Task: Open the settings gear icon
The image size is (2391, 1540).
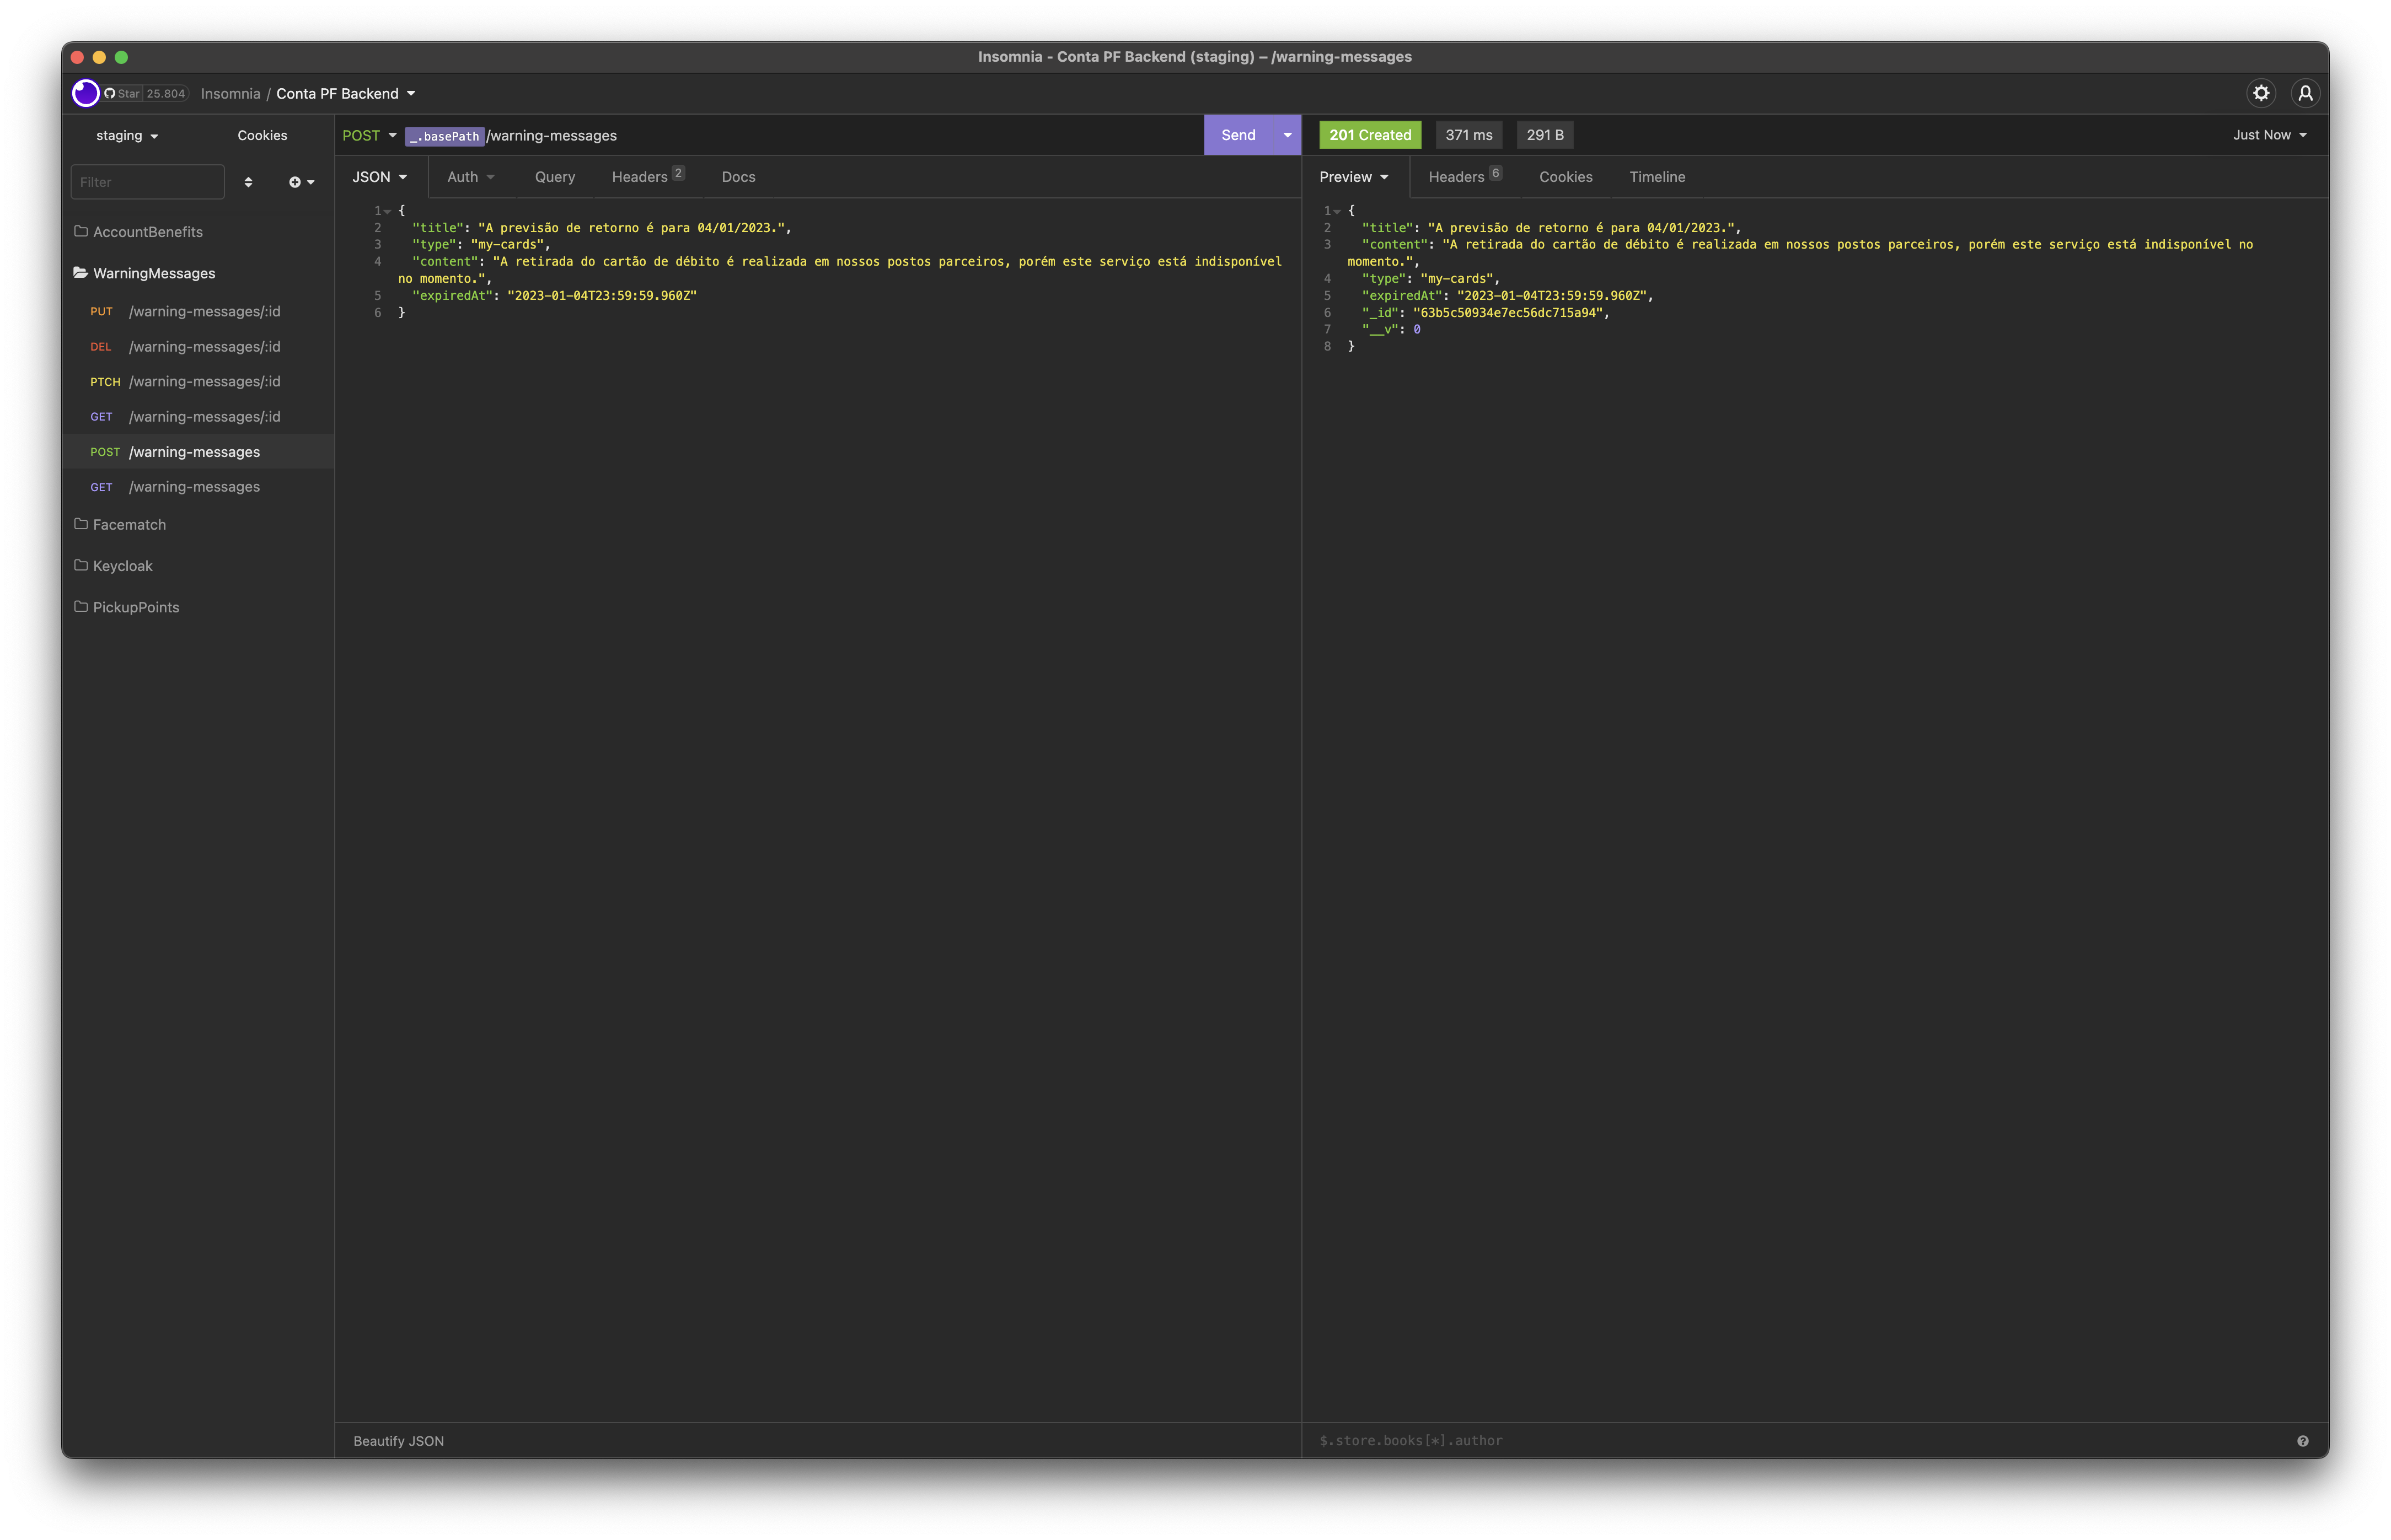Action: (x=2261, y=93)
